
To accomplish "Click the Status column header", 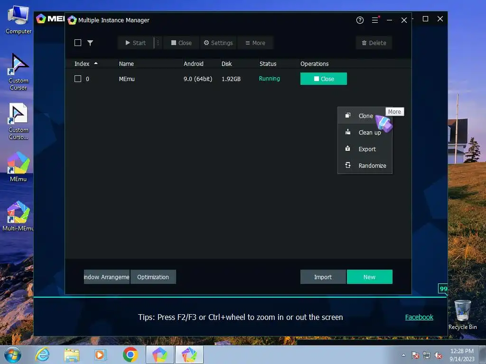I will [268, 64].
